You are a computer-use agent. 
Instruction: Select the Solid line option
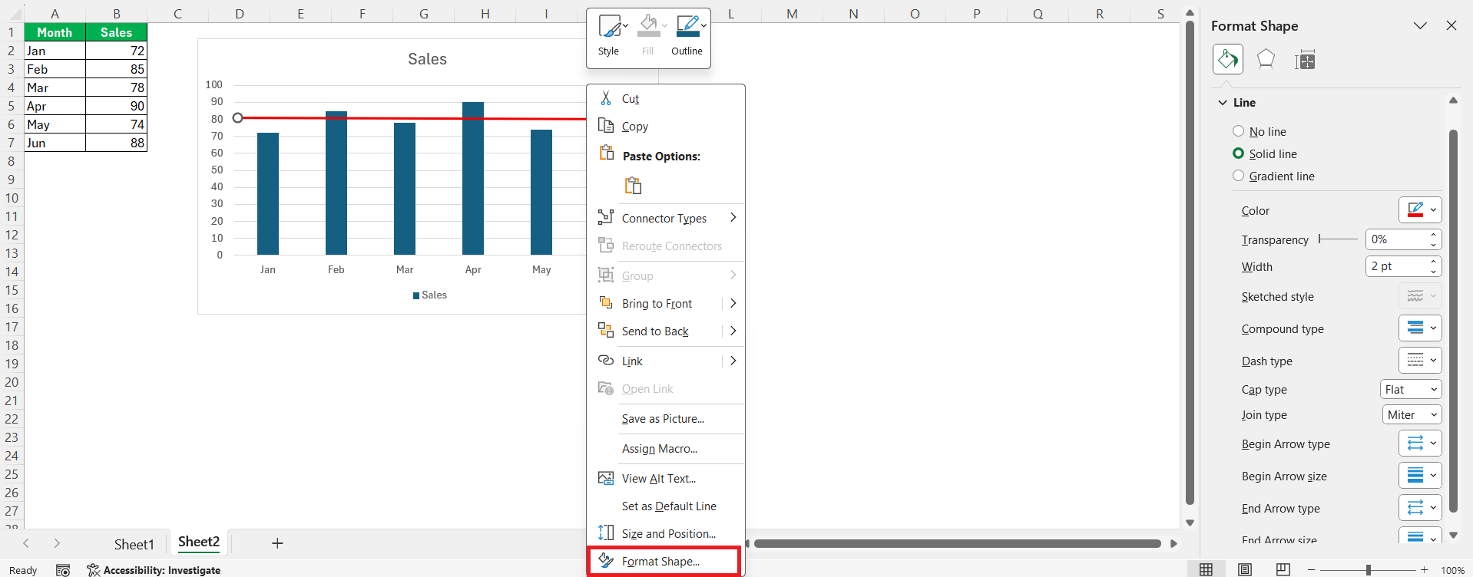coord(1265,153)
